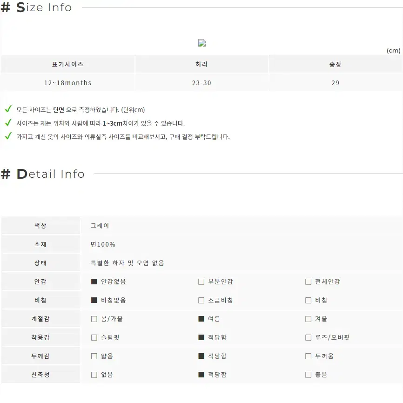Click the 총장 column header
The height and width of the screenshot is (403, 403).
coord(336,64)
